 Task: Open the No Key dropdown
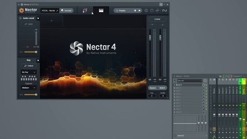pos(29,72)
